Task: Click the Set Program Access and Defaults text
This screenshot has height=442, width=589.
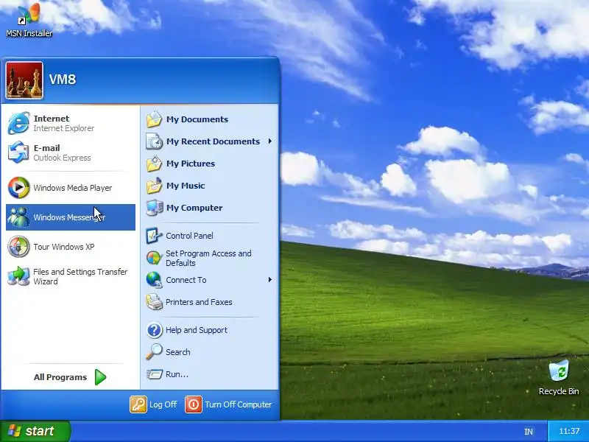Action: [x=208, y=259]
